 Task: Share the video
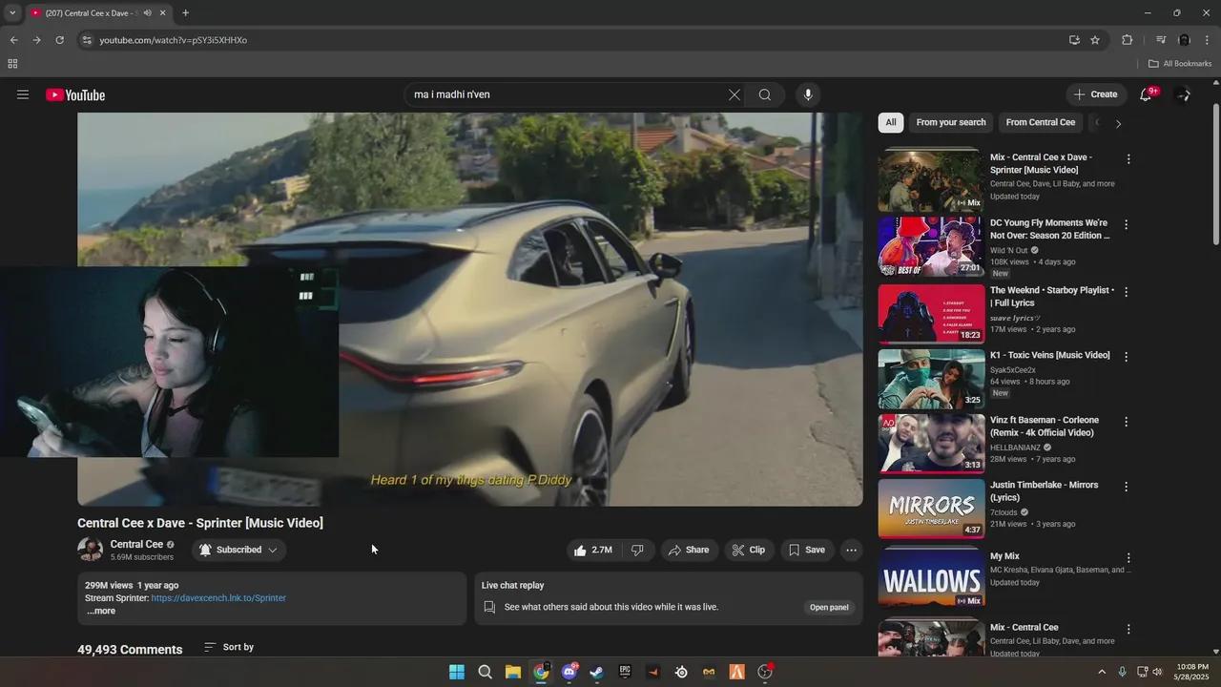pos(688,550)
